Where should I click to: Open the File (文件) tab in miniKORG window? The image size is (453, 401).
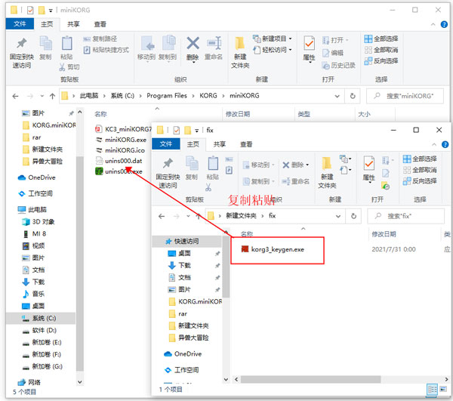[20, 24]
